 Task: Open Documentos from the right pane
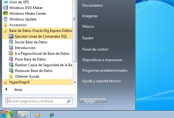(x=93, y=5)
